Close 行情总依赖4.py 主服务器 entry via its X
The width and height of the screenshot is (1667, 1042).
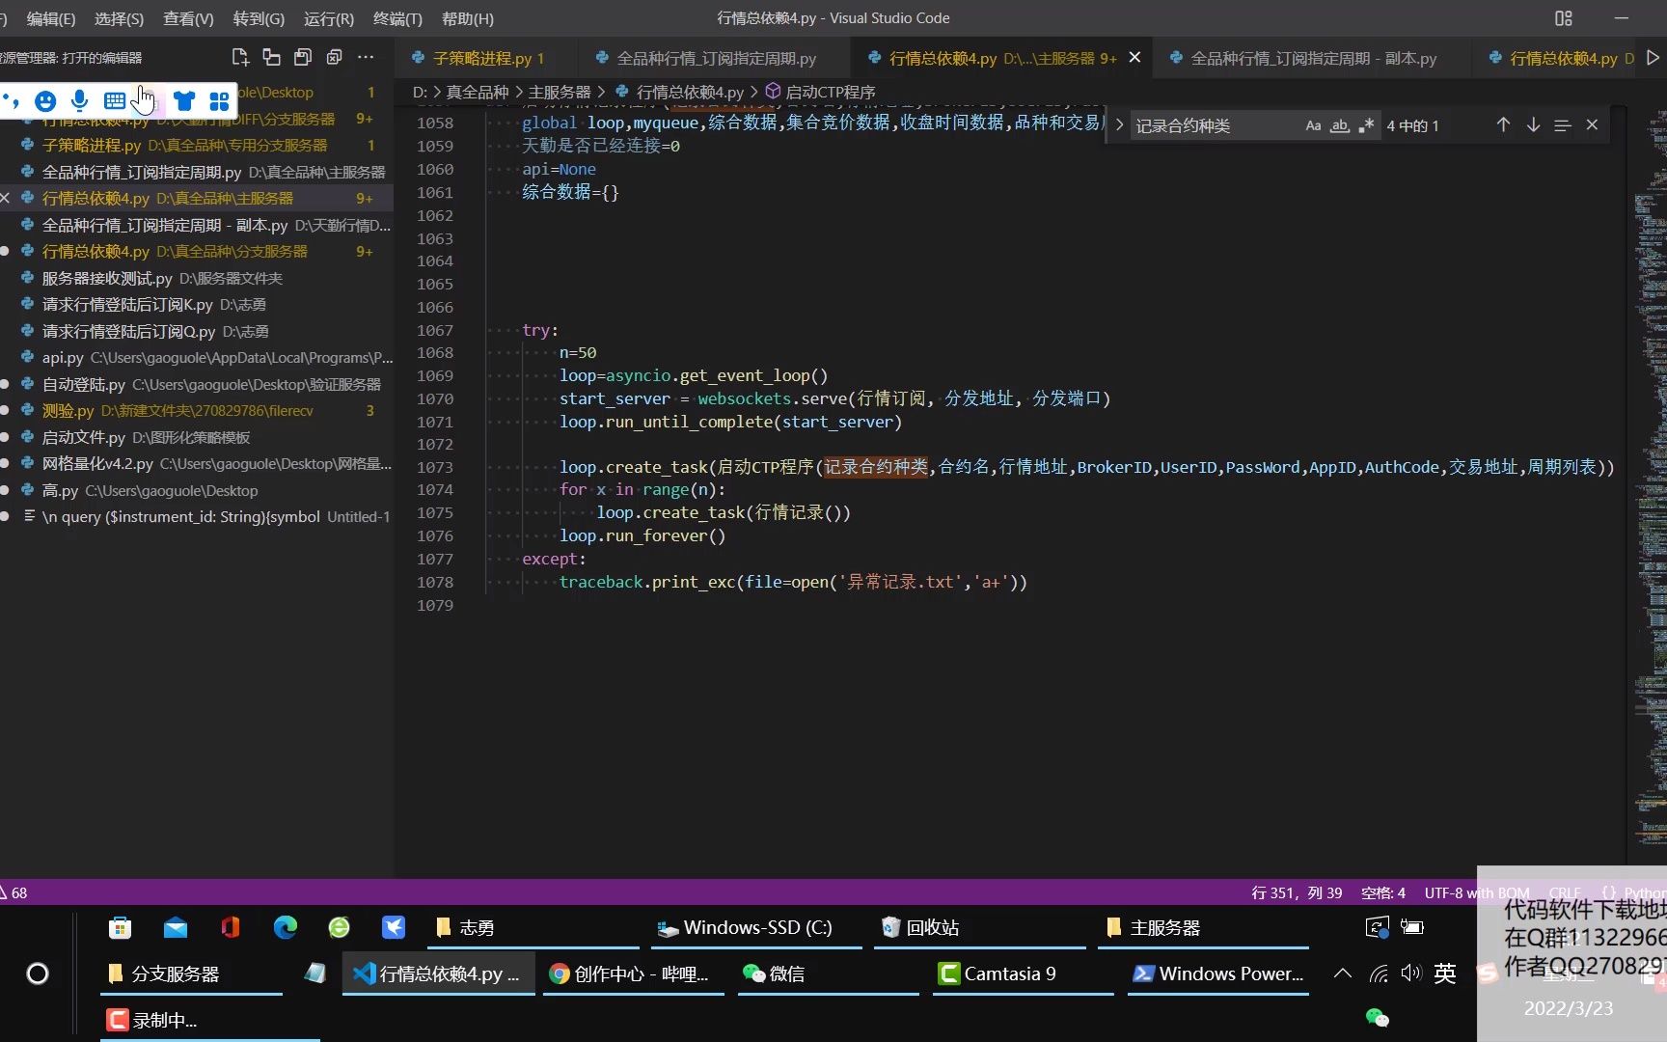click(x=6, y=198)
